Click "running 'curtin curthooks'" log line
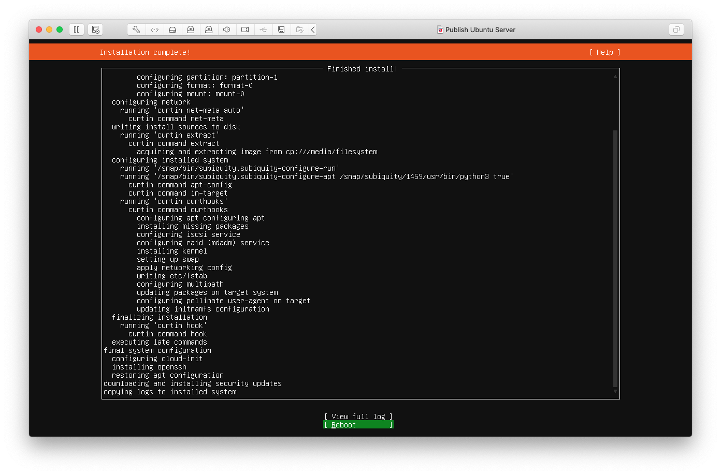 174,201
